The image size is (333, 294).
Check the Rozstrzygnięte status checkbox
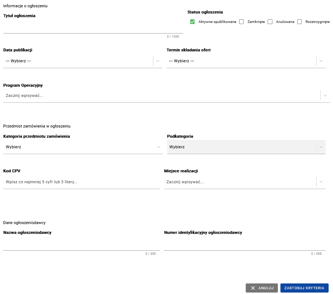click(299, 22)
